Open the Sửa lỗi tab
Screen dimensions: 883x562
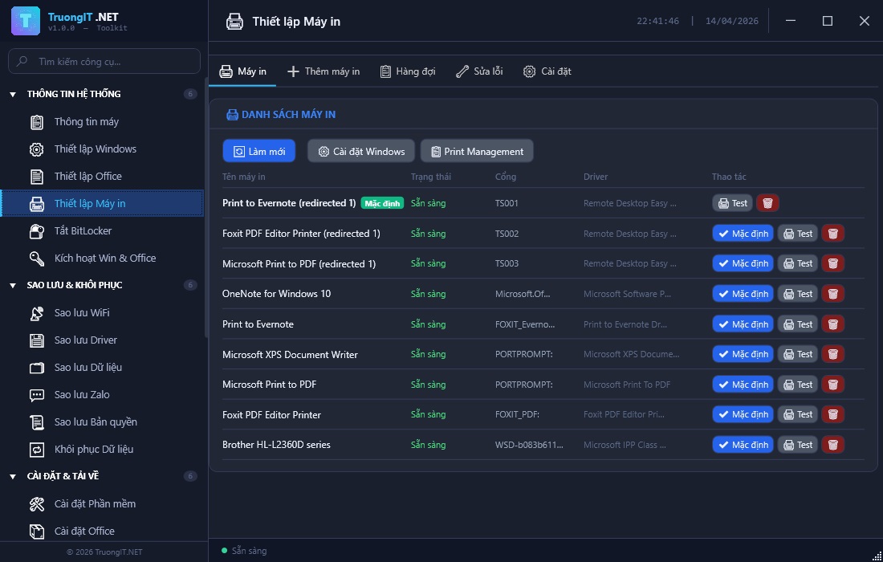tap(479, 71)
